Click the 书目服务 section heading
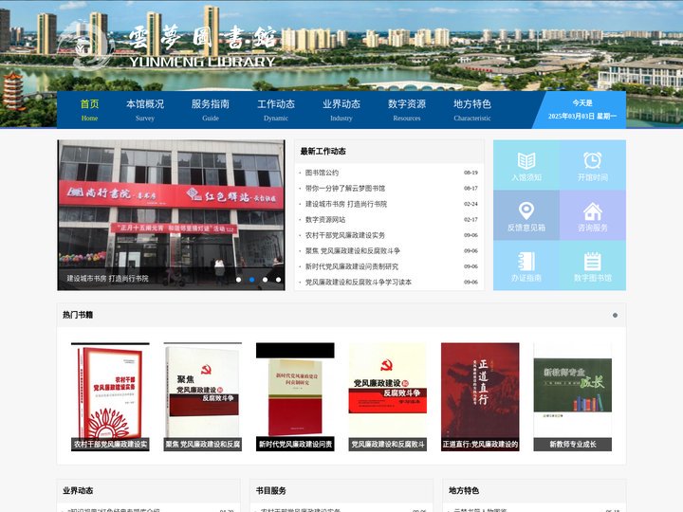683x512 pixels. coord(271,491)
